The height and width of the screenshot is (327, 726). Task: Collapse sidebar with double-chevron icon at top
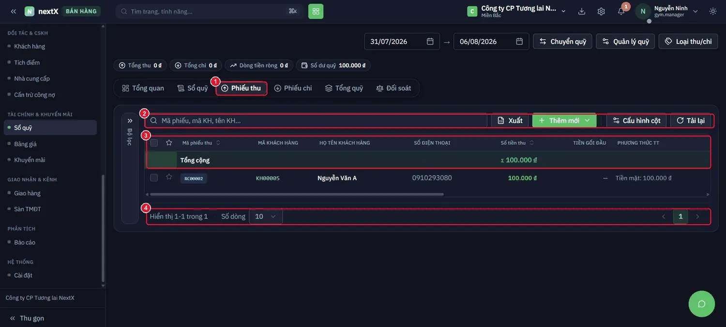(14, 11)
